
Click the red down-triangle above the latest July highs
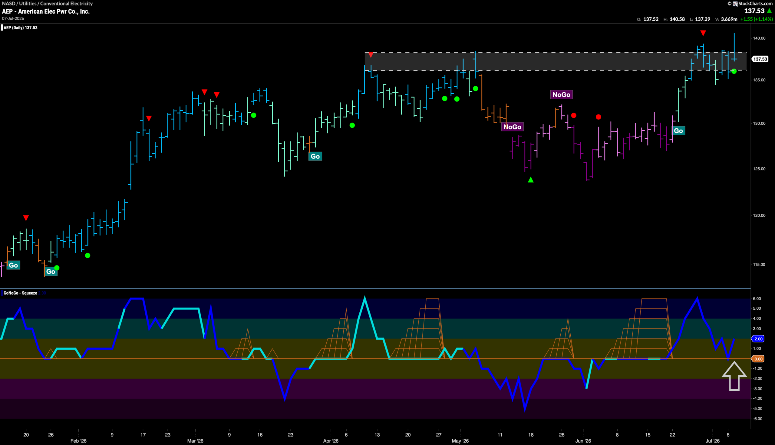point(703,33)
